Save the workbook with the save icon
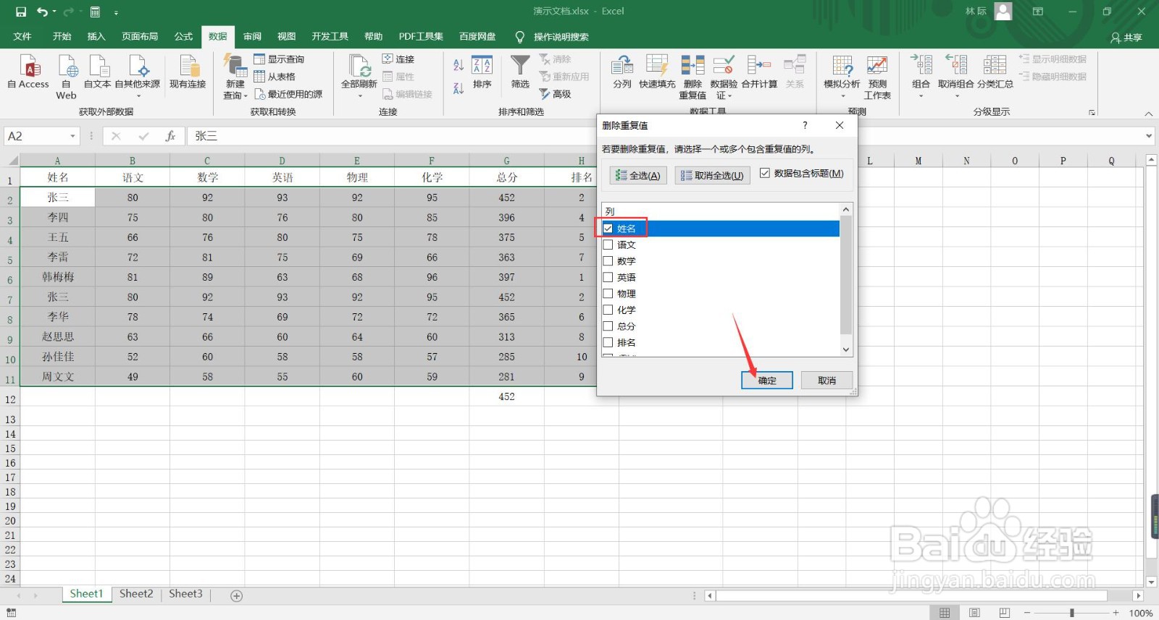Screen dimensions: 1159x620 (x=21, y=12)
